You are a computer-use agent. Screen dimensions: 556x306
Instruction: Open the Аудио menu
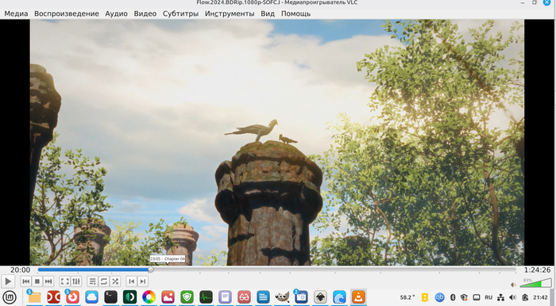pos(116,13)
